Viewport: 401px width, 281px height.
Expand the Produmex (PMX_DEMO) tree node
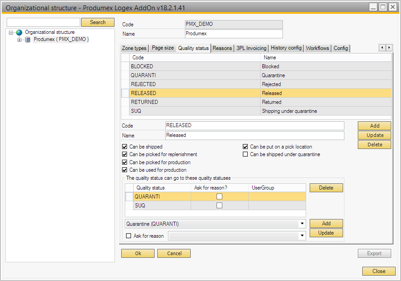pos(19,40)
